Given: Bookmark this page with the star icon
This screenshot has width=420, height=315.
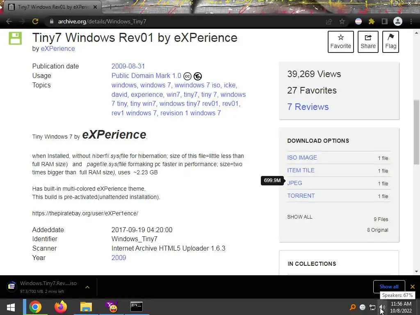Looking at the screenshot, I should (342, 21).
